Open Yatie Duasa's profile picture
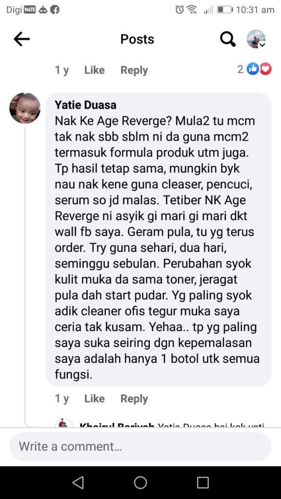This screenshot has height=499, width=281. 25,108
